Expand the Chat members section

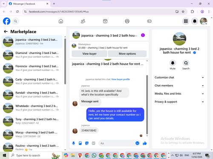179,86
